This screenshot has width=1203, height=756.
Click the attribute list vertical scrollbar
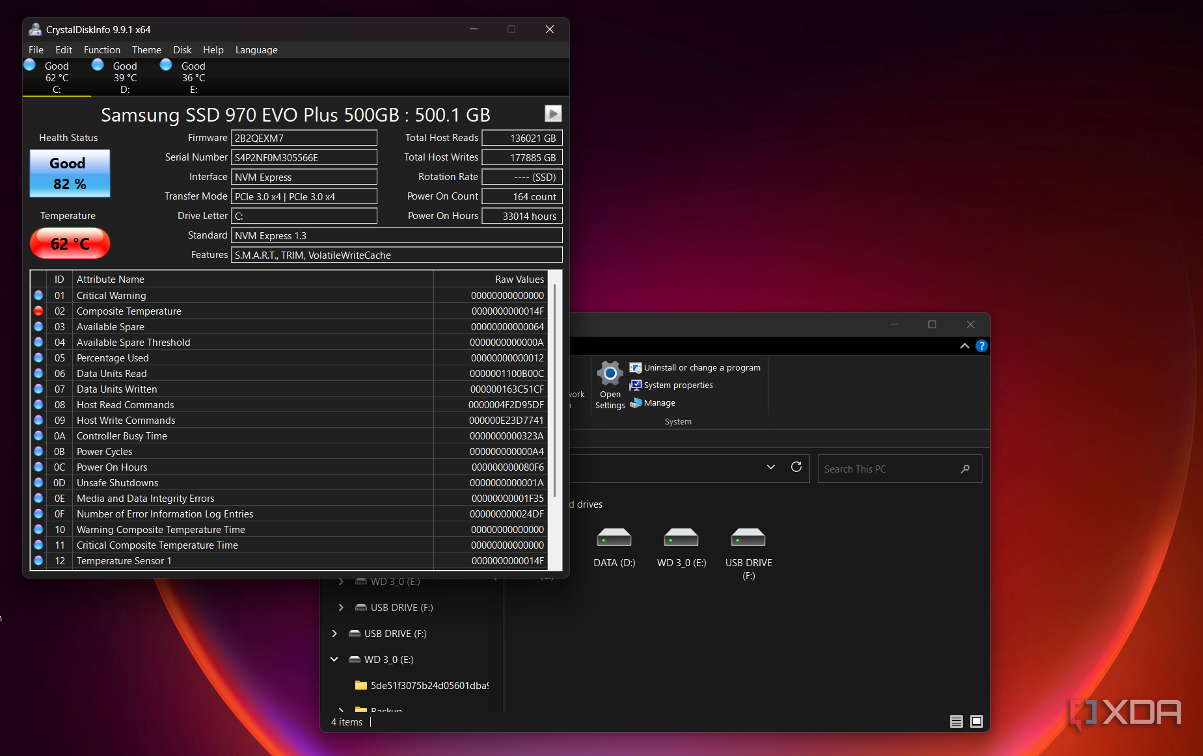[555, 390]
